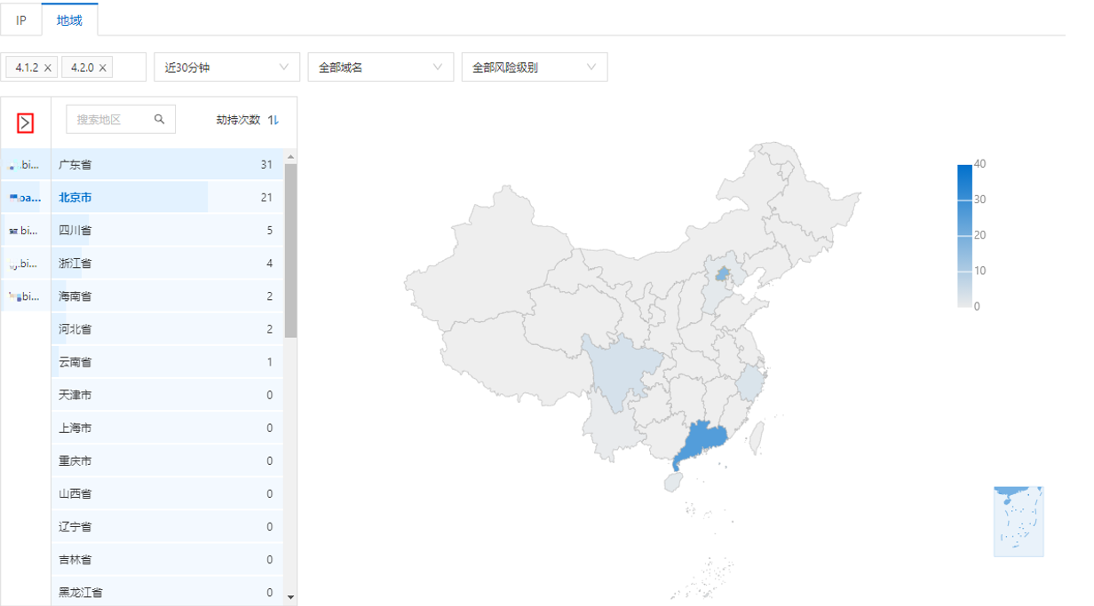Remove the 4.1.2 version tag

[48, 67]
